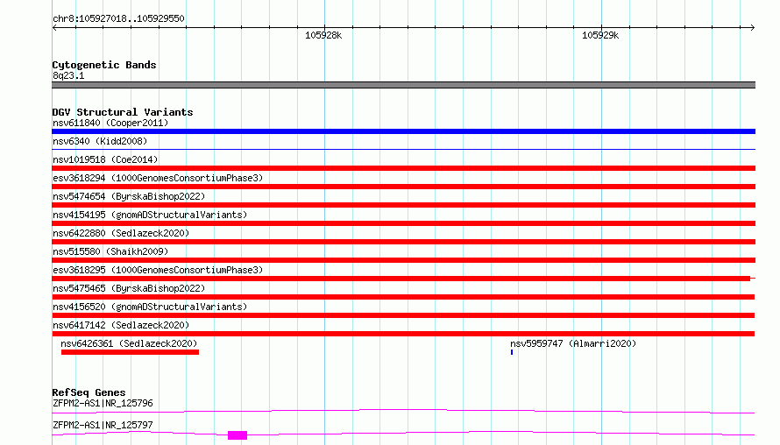The height and width of the screenshot is (445, 780).
Task: Click the red nsv1019518 variant bar
Action: pyautogui.click(x=403, y=168)
